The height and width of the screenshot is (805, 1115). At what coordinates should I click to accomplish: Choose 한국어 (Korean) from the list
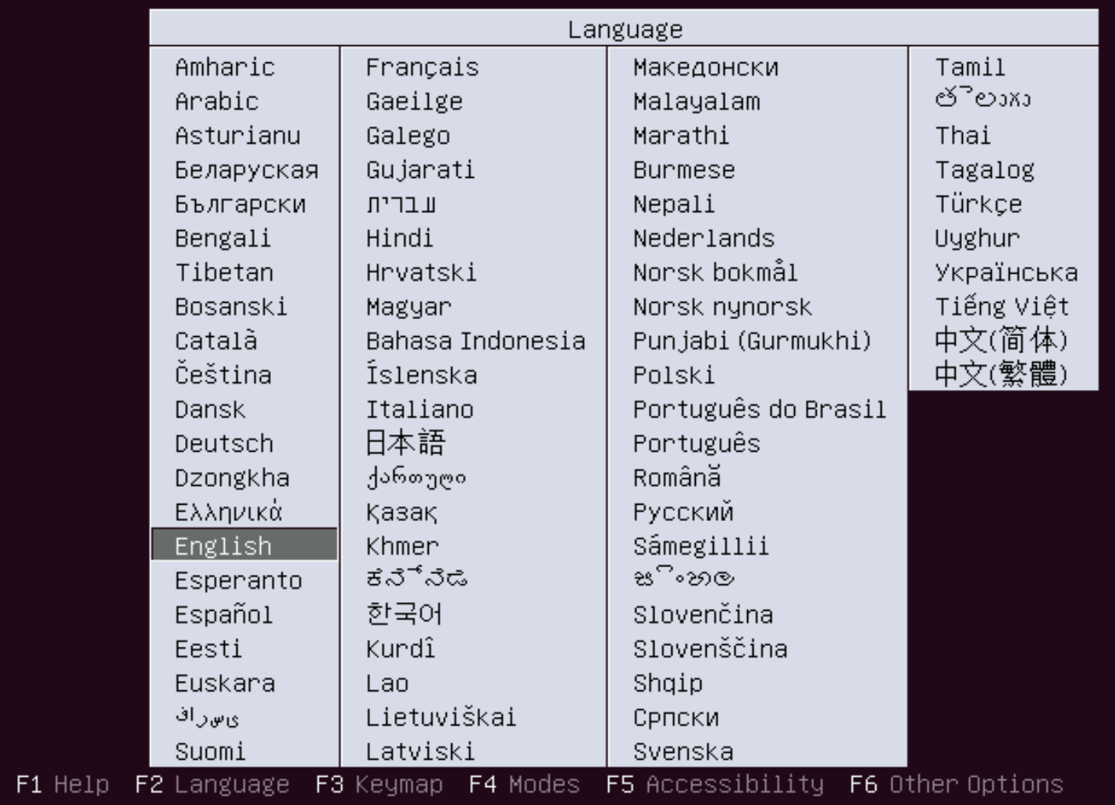404,615
